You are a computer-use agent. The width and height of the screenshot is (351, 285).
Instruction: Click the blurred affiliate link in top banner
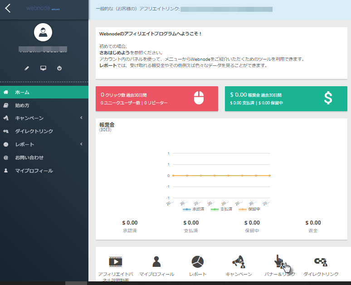[226, 9]
